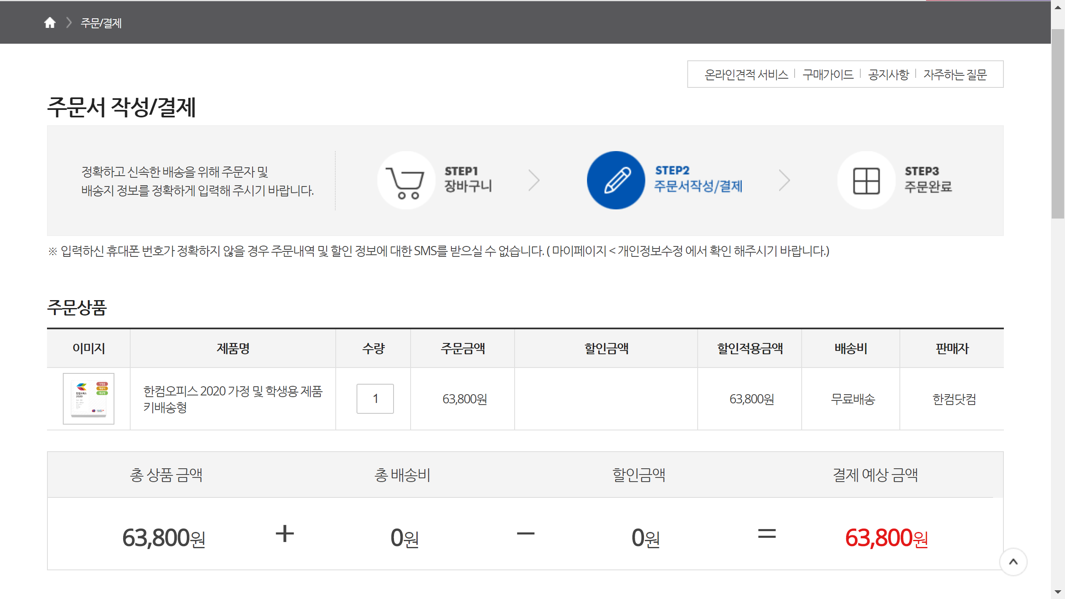Viewport: 1065px width, 599px height.
Task: Open 자주하는 질문 link
Action: click(x=955, y=75)
